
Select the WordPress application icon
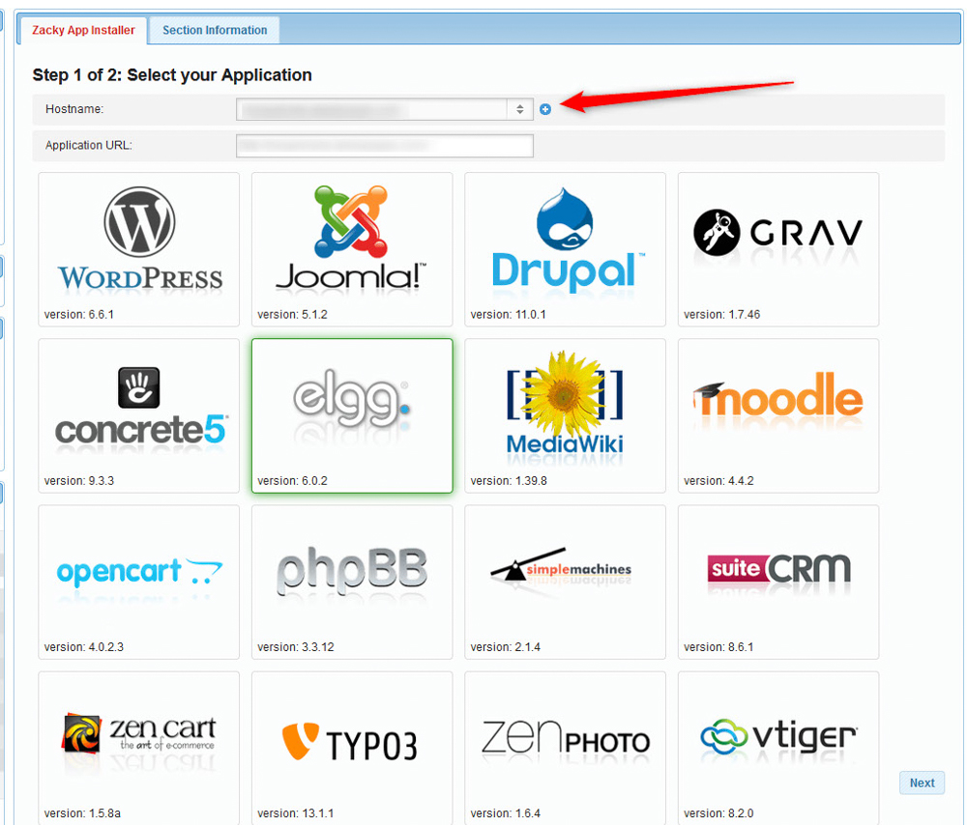pos(138,248)
